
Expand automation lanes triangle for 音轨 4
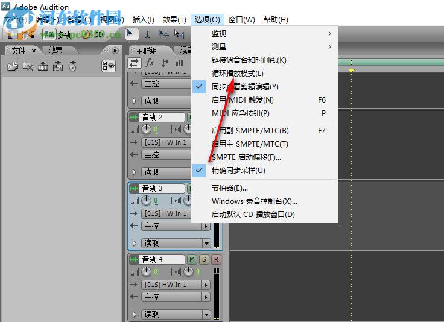134,314
